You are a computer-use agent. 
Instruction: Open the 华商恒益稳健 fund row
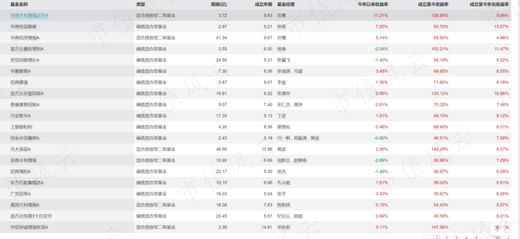pos(256,26)
